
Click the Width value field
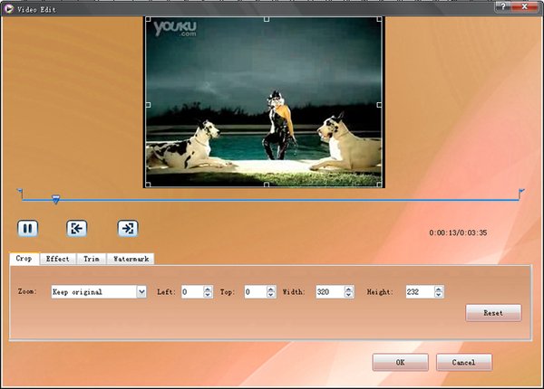click(x=330, y=291)
